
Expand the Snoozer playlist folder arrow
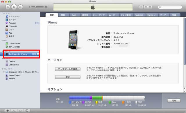[4, 72]
